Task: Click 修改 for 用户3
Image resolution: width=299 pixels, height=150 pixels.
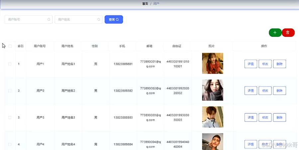Action: tap(265, 118)
